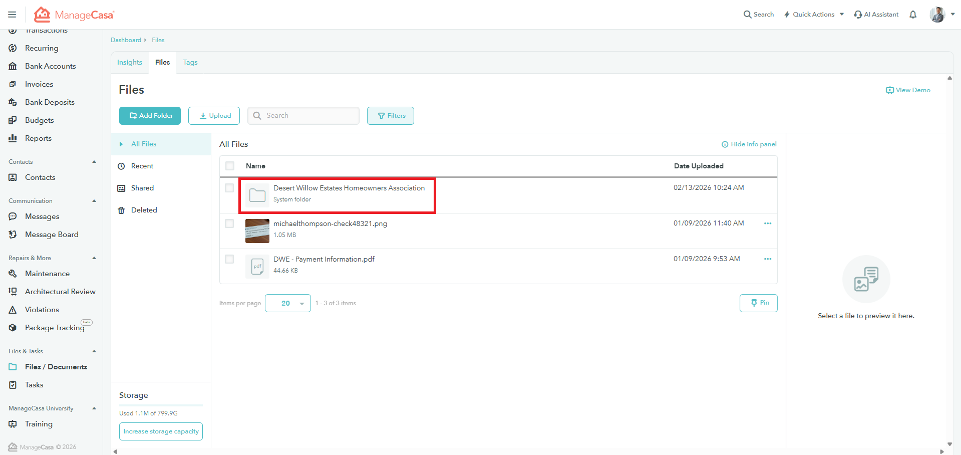Screen dimensions: 961x455
Task: Switch to the Tags tab
Action: [190, 63]
